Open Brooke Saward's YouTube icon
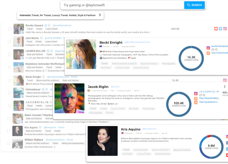This screenshot has width=228, height=164. click(216, 29)
